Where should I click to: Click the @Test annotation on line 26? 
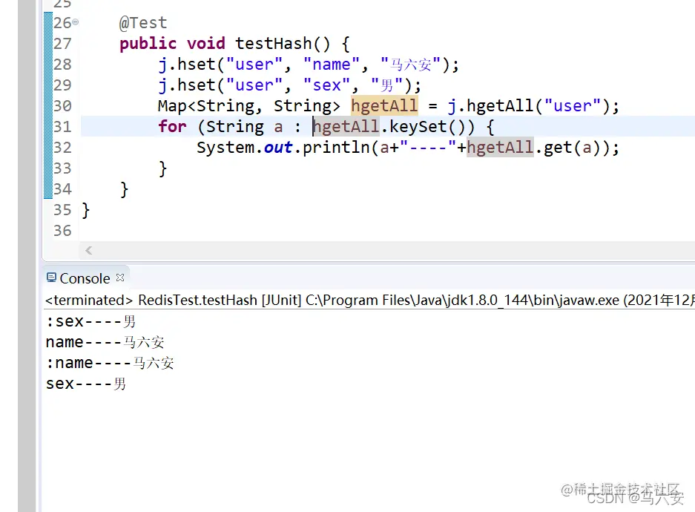point(143,22)
